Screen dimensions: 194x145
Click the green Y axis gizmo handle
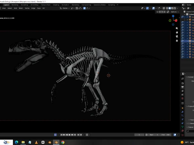170,21
